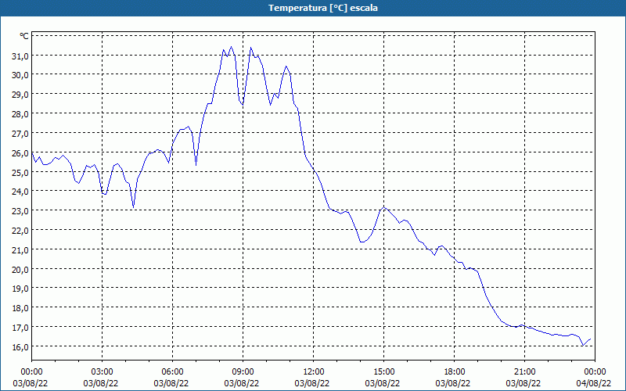The width and height of the screenshot is (626, 391).
Task: Select the '09:00' time axis label
Action: tap(243, 372)
